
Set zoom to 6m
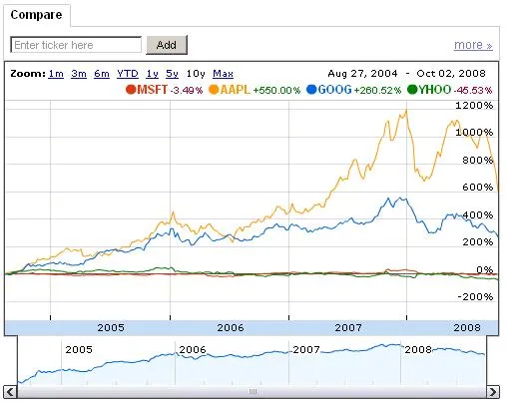click(x=102, y=74)
